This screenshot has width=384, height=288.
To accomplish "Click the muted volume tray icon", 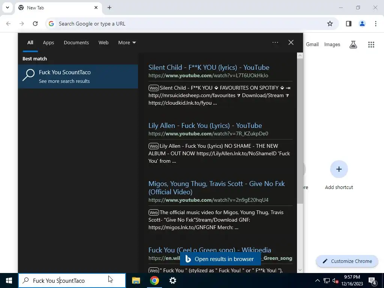I will (335, 280).
